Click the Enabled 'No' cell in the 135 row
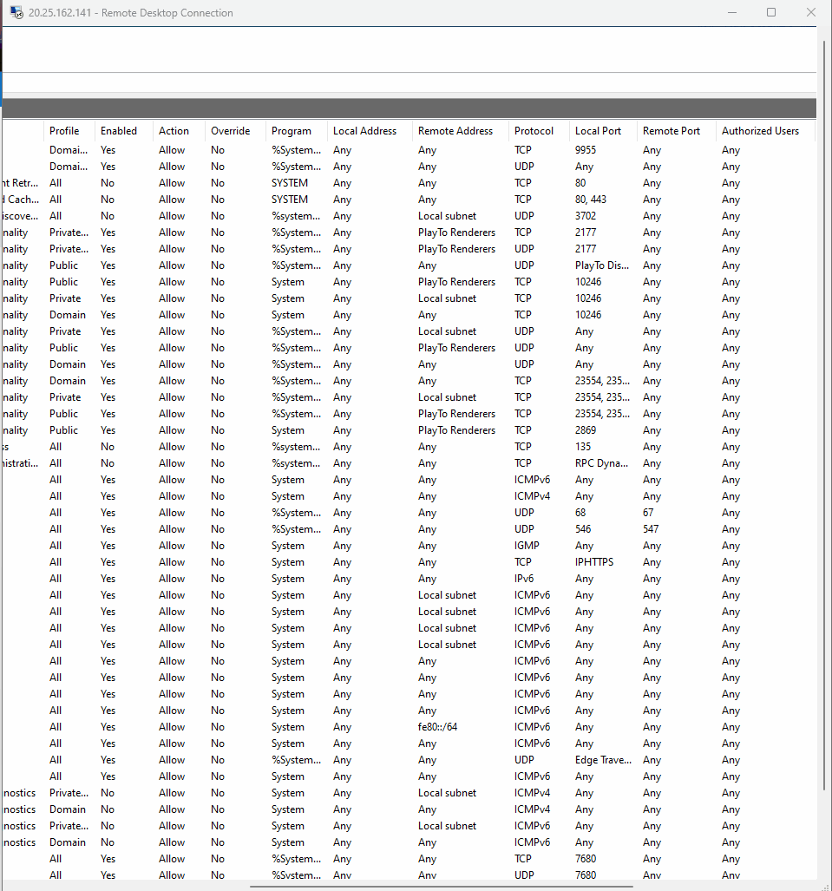 click(108, 447)
